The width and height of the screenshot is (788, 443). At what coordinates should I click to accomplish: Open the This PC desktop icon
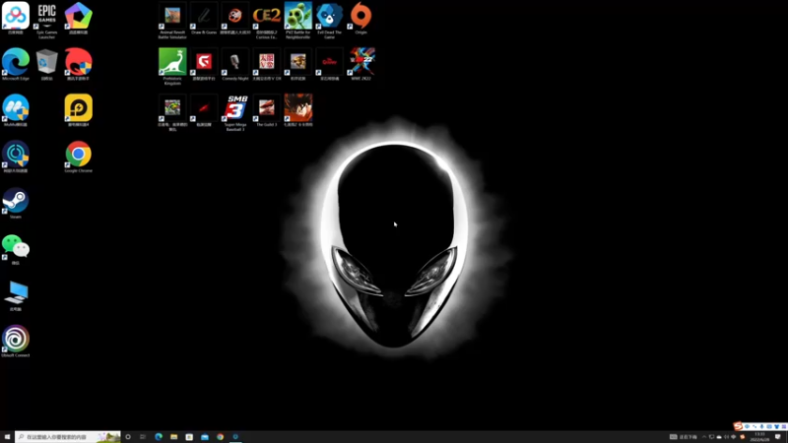click(16, 294)
